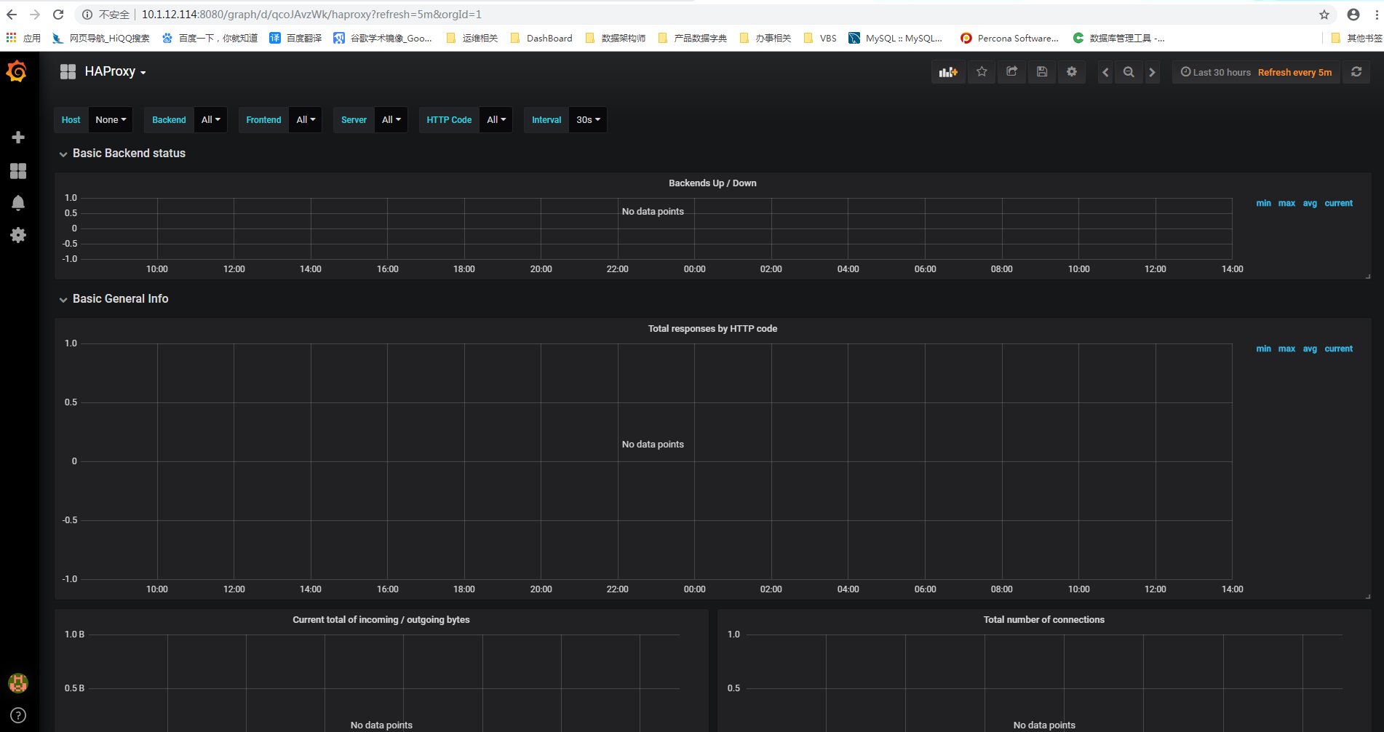The height and width of the screenshot is (732, 1384).
Task: Sort HTTP code panel legend by avg
Action: tap(1310, 349)
